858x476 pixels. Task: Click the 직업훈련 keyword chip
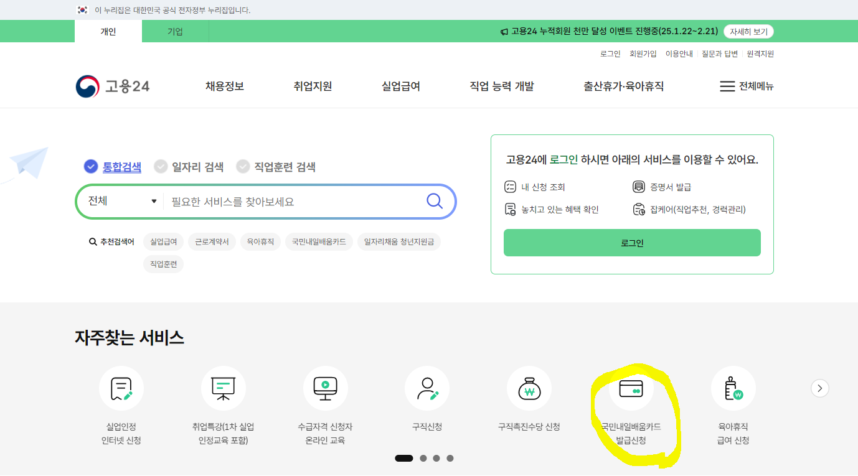(x=164, y=264)
